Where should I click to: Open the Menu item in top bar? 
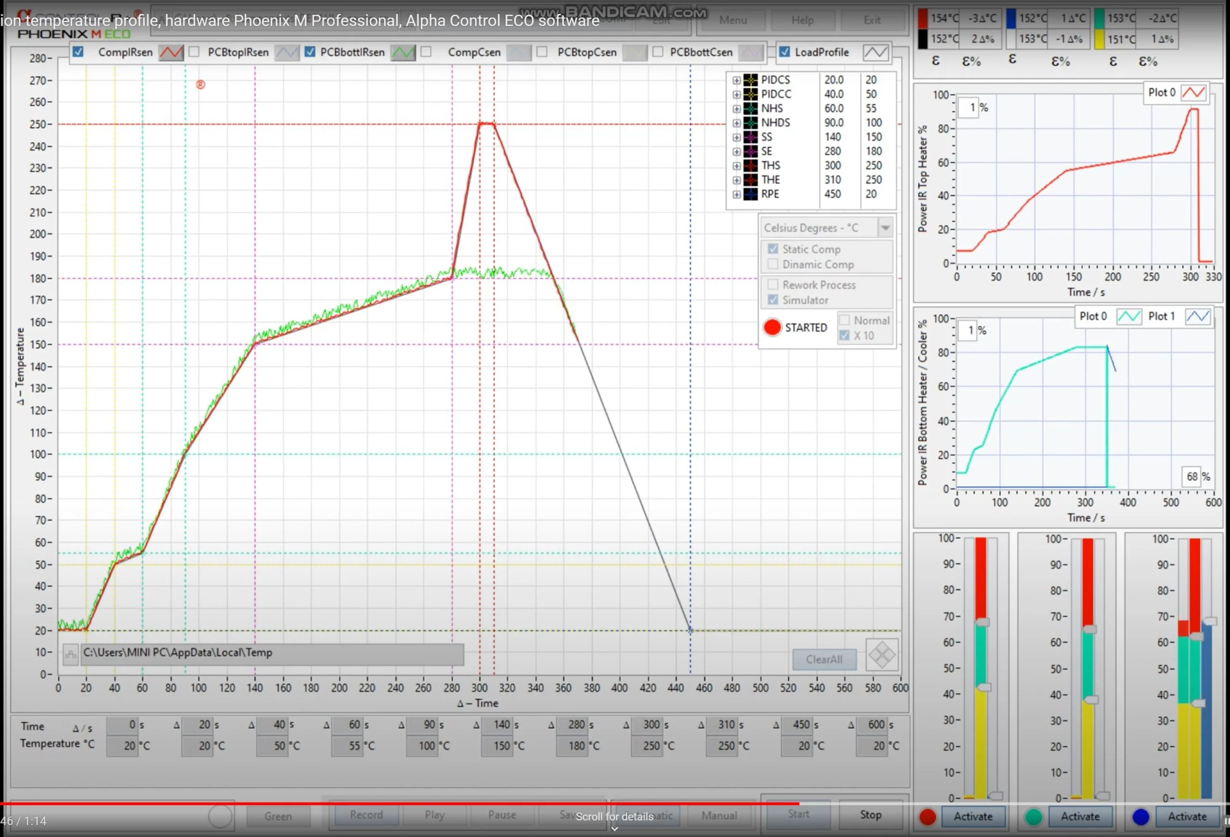point(733,20)
